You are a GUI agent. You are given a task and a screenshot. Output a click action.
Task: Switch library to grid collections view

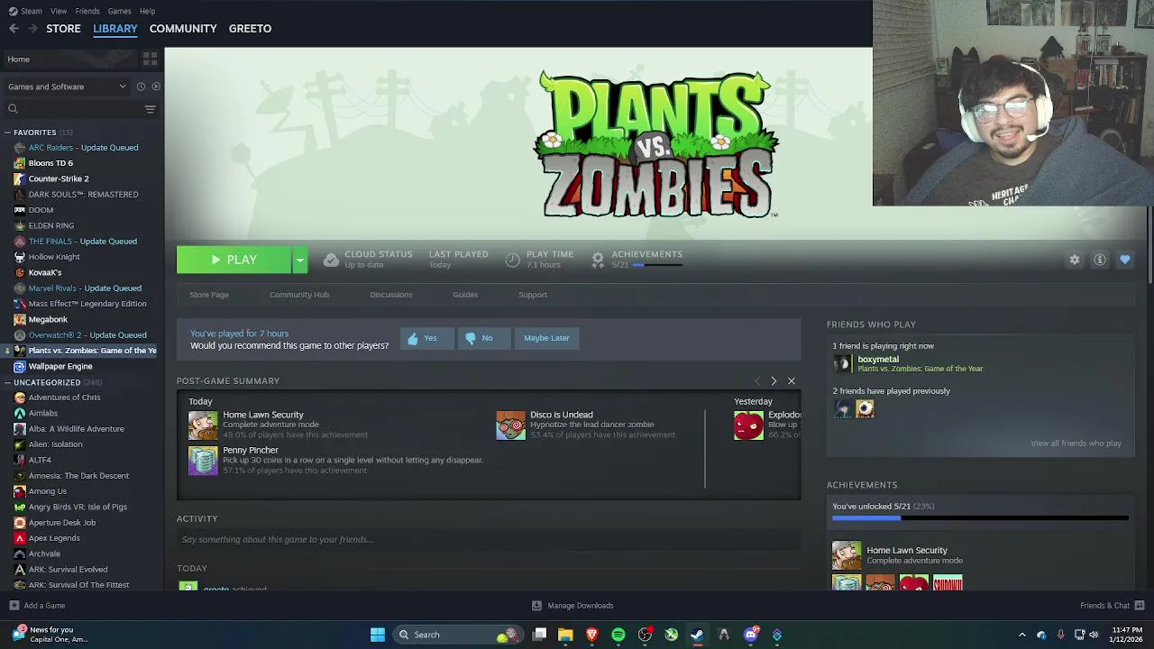(150, 59)
